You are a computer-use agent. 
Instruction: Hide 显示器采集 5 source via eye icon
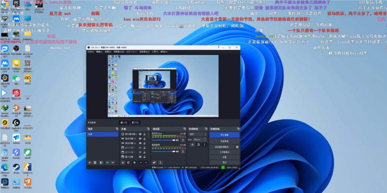pos(140,134)
